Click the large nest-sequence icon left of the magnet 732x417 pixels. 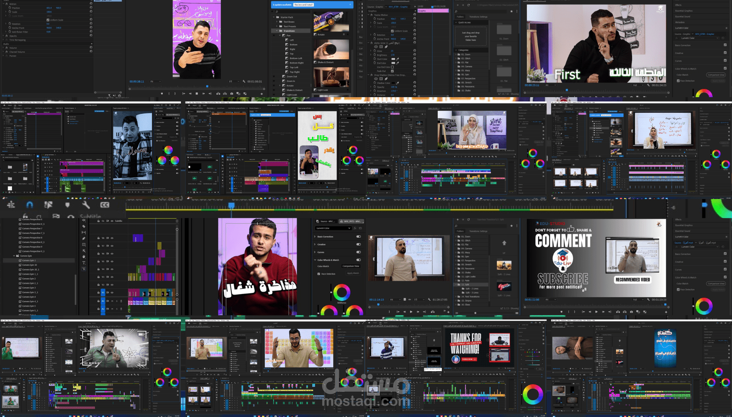[x=11, y=205]
